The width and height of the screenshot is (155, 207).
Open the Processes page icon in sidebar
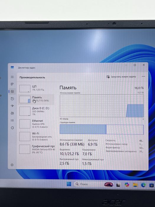click(x=12, y=84)
